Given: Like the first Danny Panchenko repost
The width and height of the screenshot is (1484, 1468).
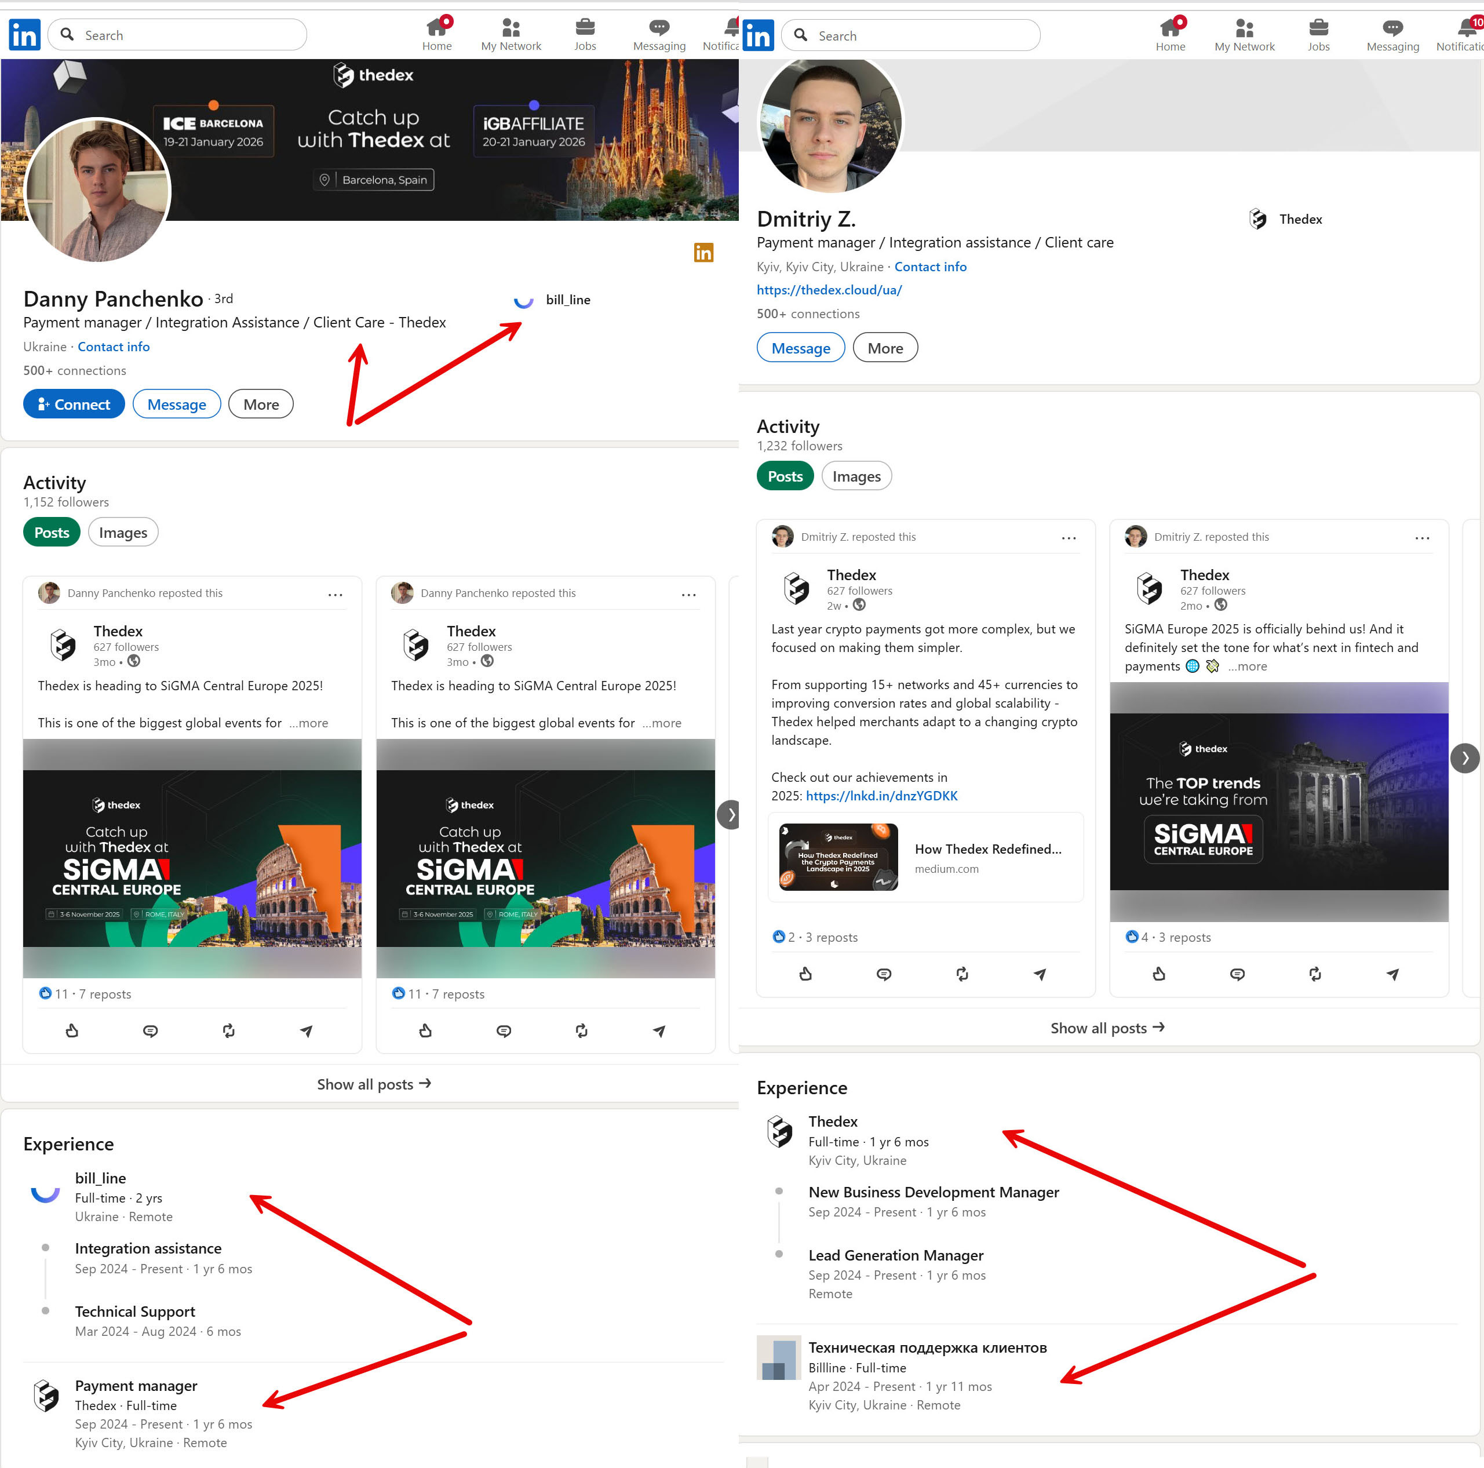Looking at the screenshot, I should 72,1030.
